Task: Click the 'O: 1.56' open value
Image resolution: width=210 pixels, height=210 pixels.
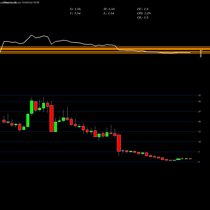Action: (x=75, y=9)
